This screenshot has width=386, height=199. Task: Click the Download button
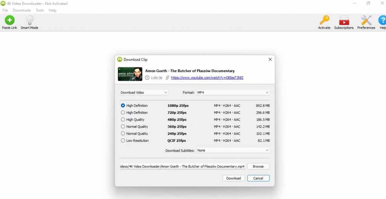[234, 178]
